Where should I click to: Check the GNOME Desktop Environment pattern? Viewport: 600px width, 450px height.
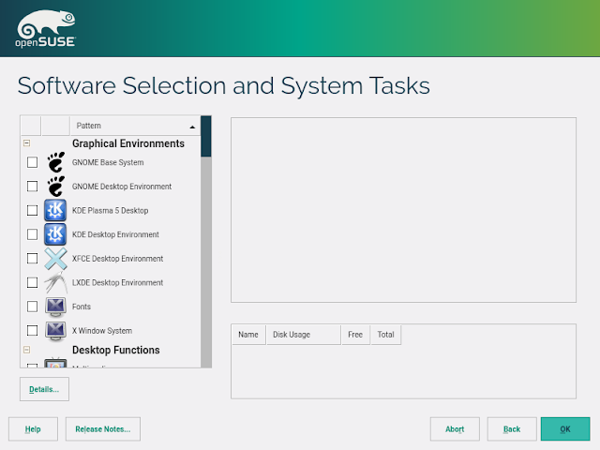[33, 187]
